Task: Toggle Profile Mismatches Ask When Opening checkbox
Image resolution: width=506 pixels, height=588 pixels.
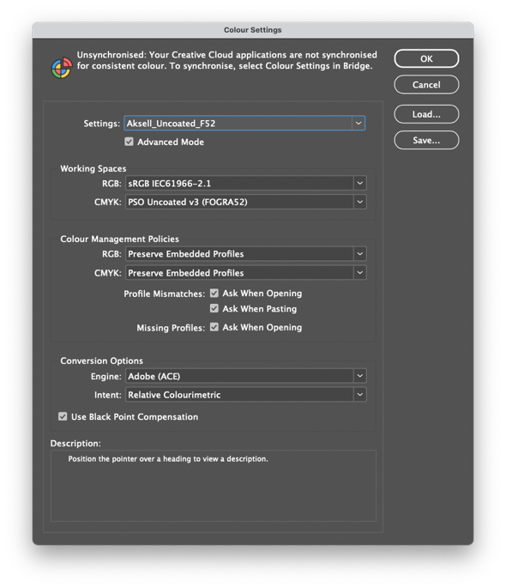Action: [214, 293]
